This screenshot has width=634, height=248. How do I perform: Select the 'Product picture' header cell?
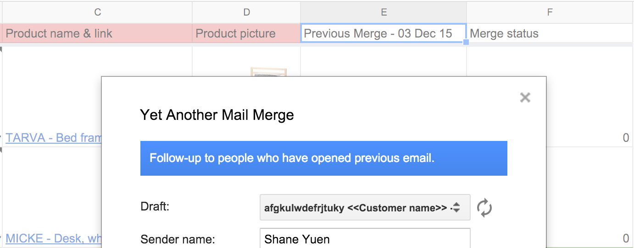pos(246,33)
